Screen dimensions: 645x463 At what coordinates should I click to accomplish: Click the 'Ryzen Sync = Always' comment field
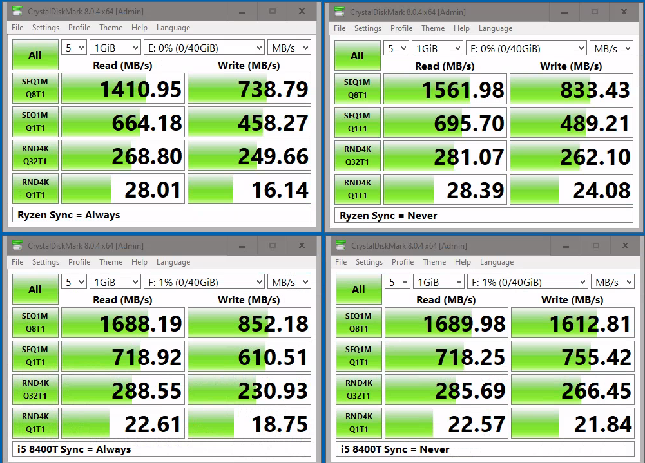pos(162,214)
